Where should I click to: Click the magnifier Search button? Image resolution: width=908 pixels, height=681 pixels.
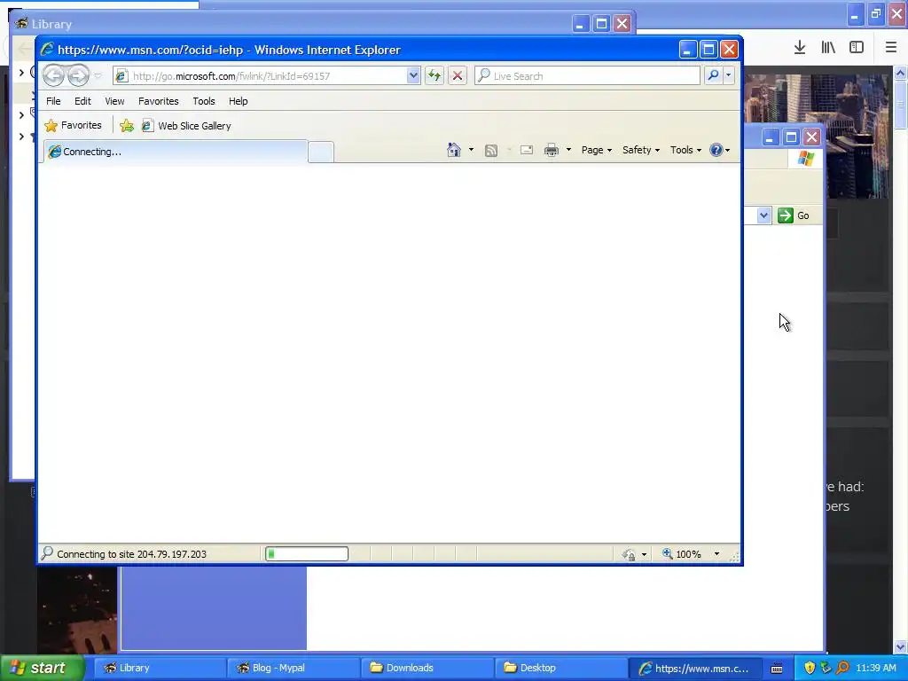pos(713,75)
